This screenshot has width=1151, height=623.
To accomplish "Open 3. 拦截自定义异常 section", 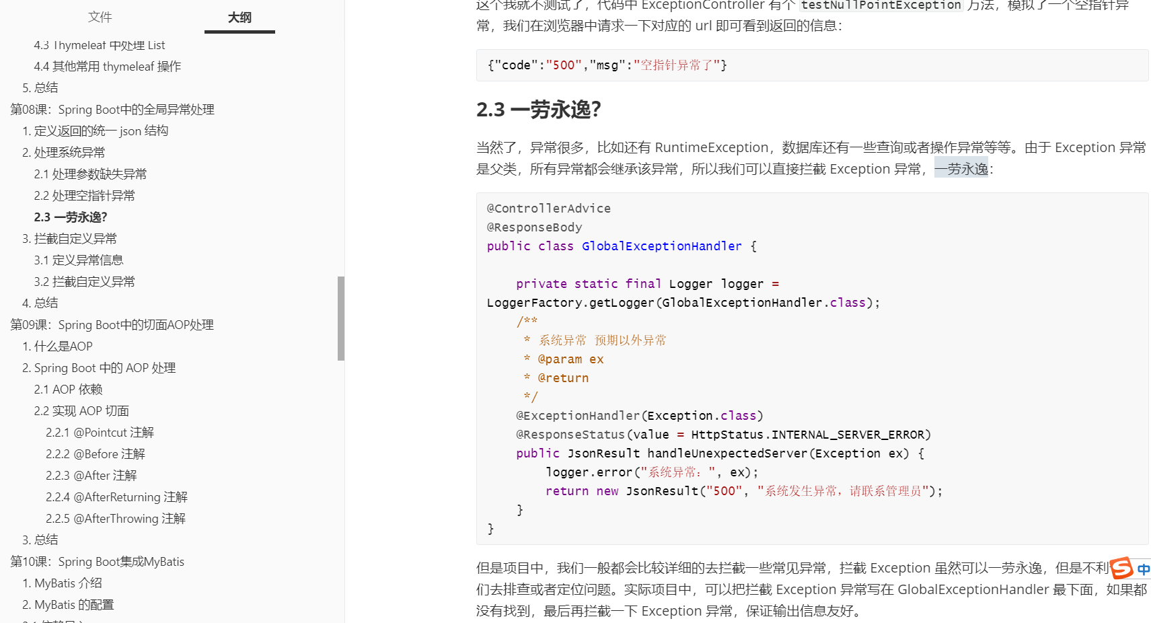I will click(69, 239).
